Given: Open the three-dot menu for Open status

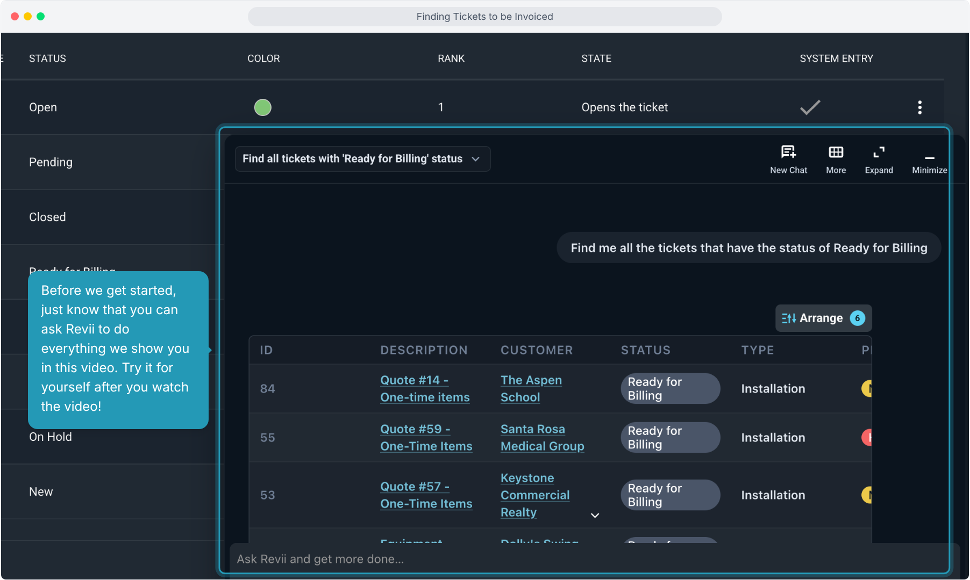Looking at the screenshot, I should tap(919, 107).
